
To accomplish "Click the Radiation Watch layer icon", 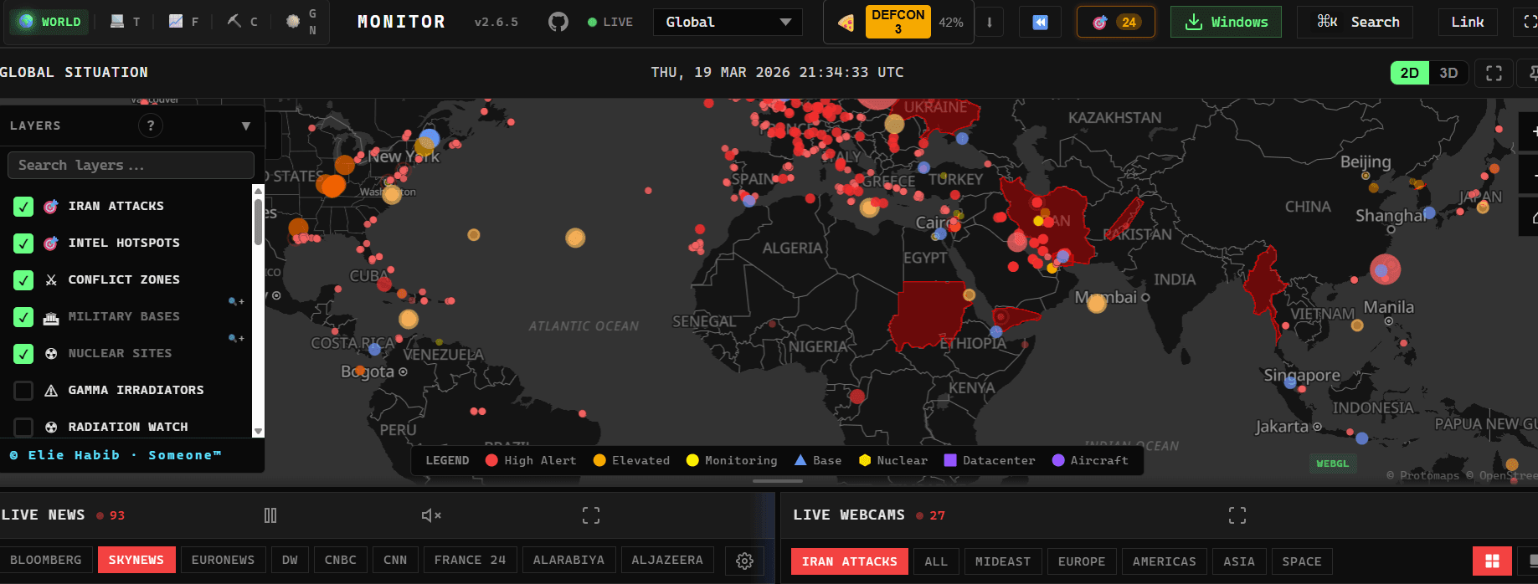I will (x=51, y=428).
